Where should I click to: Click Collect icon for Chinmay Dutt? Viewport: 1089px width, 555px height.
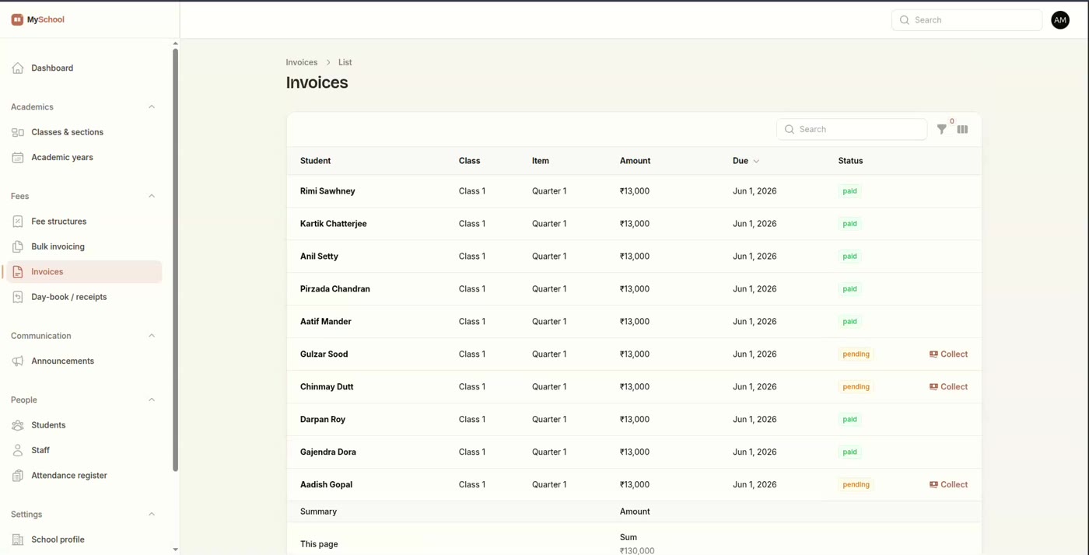coord(933,387)
